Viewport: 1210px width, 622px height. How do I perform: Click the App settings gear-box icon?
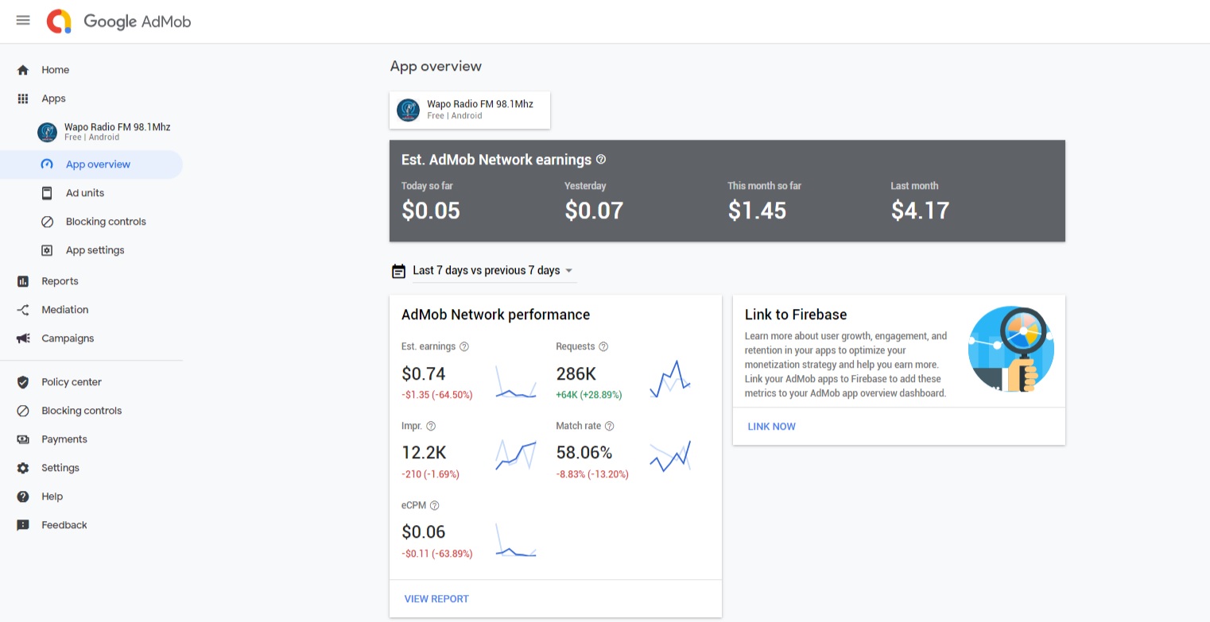[47, 250]
